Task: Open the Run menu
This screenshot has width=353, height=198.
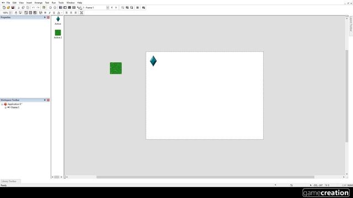Action: tap(54, 3)
